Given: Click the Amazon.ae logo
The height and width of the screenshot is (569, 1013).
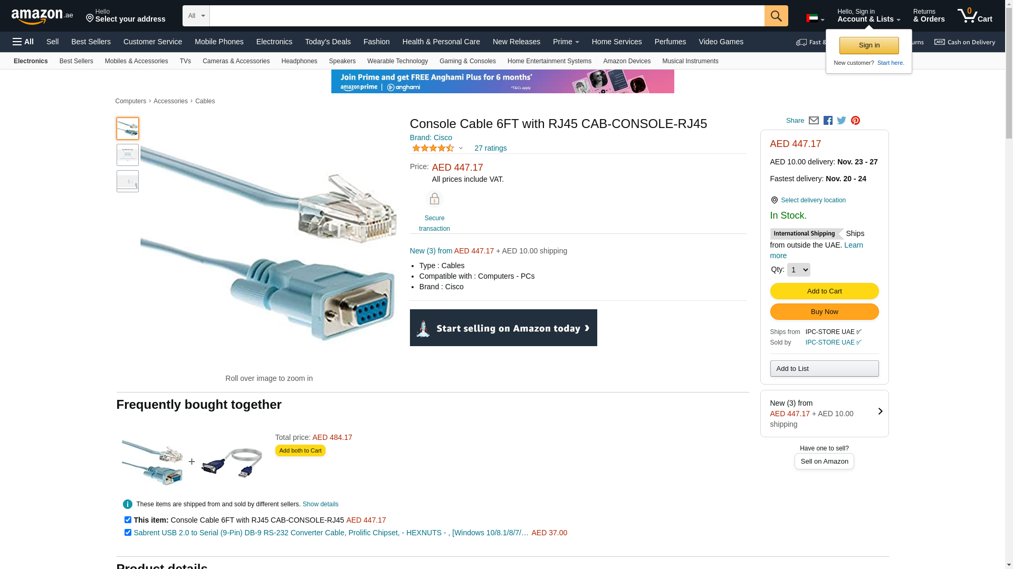Looking at the screenshot, I should tap(42, 16).
